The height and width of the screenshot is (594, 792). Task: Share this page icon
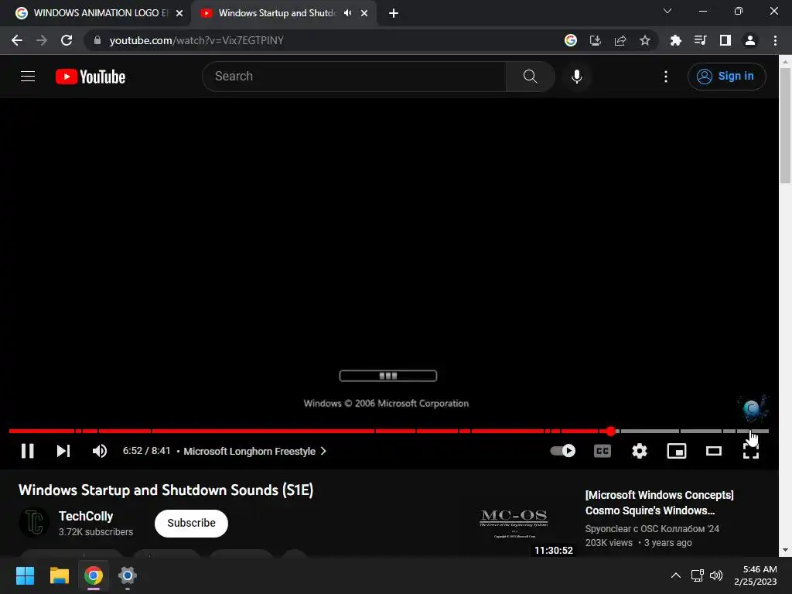(x=620, y=40)
